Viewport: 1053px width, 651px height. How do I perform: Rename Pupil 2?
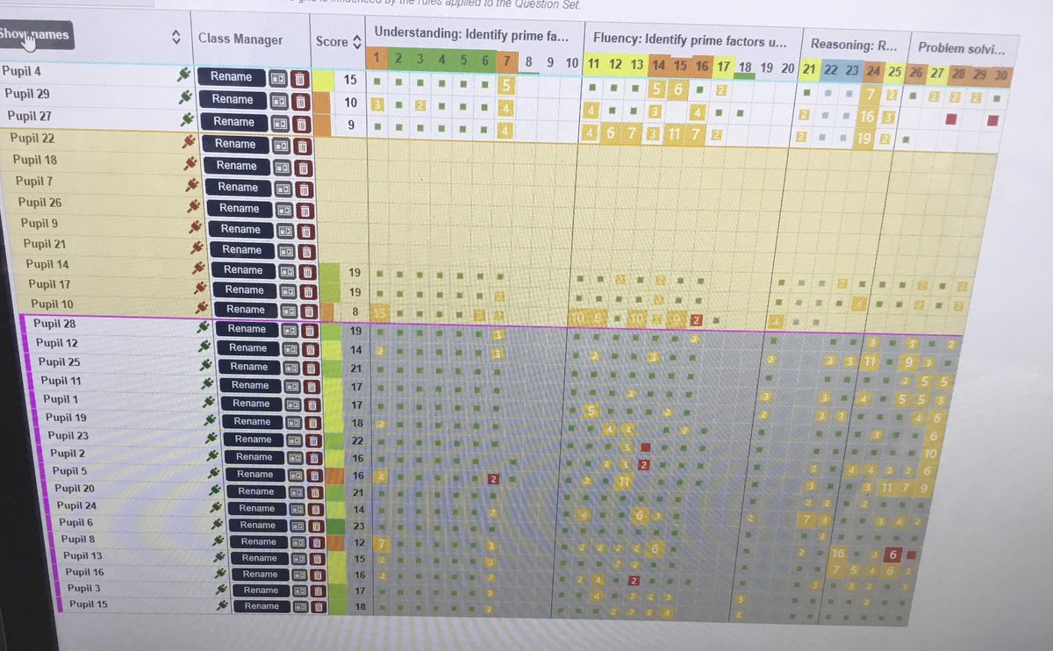pyautogui.click(x=254, y=457)
